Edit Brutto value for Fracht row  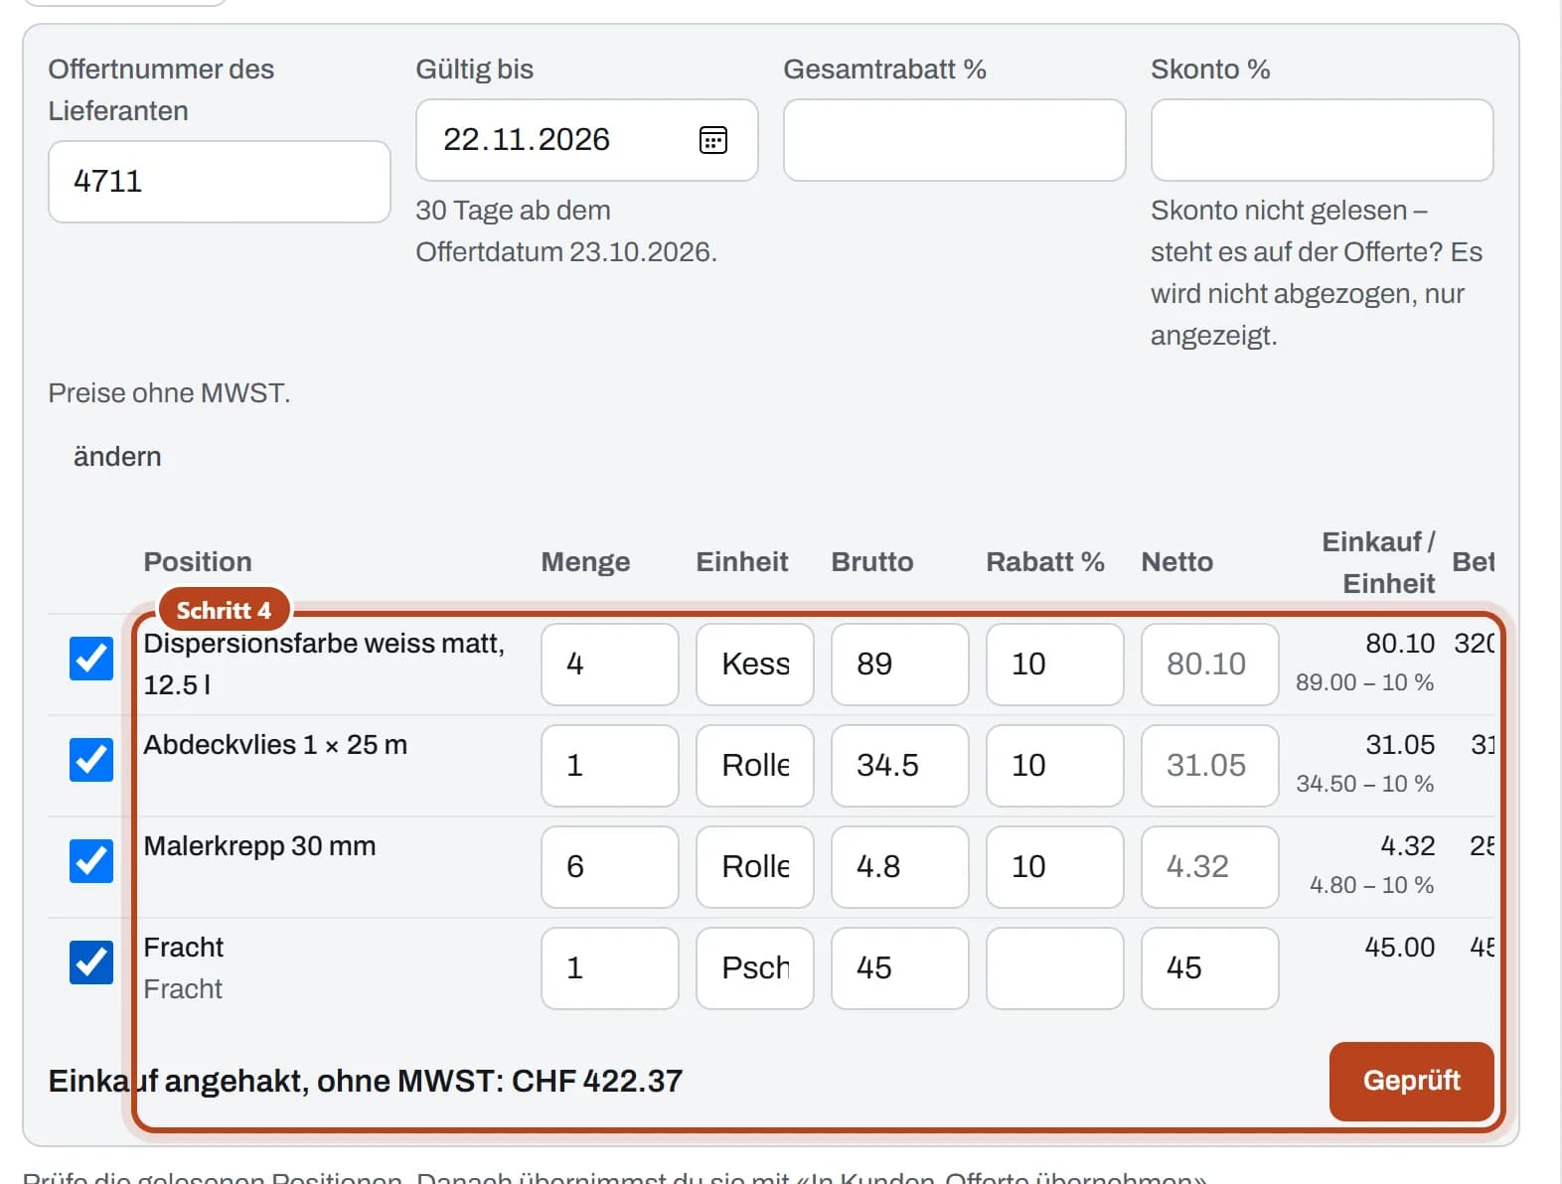pyautogui.click(x=900, y=968)
